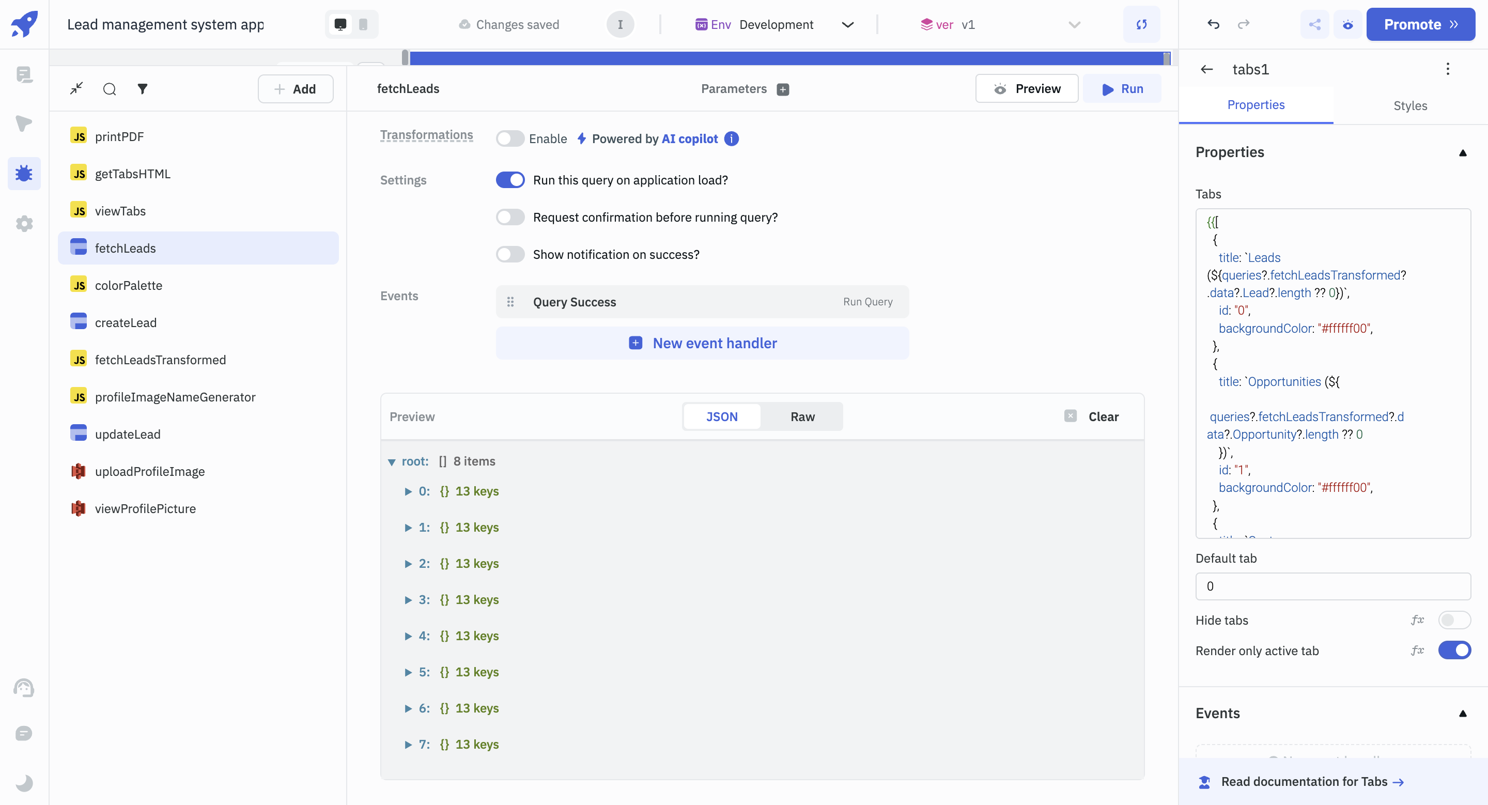Click the settings gear in the left sidebar
Viewport: 1488px width, 805px height.
point(24,224)
